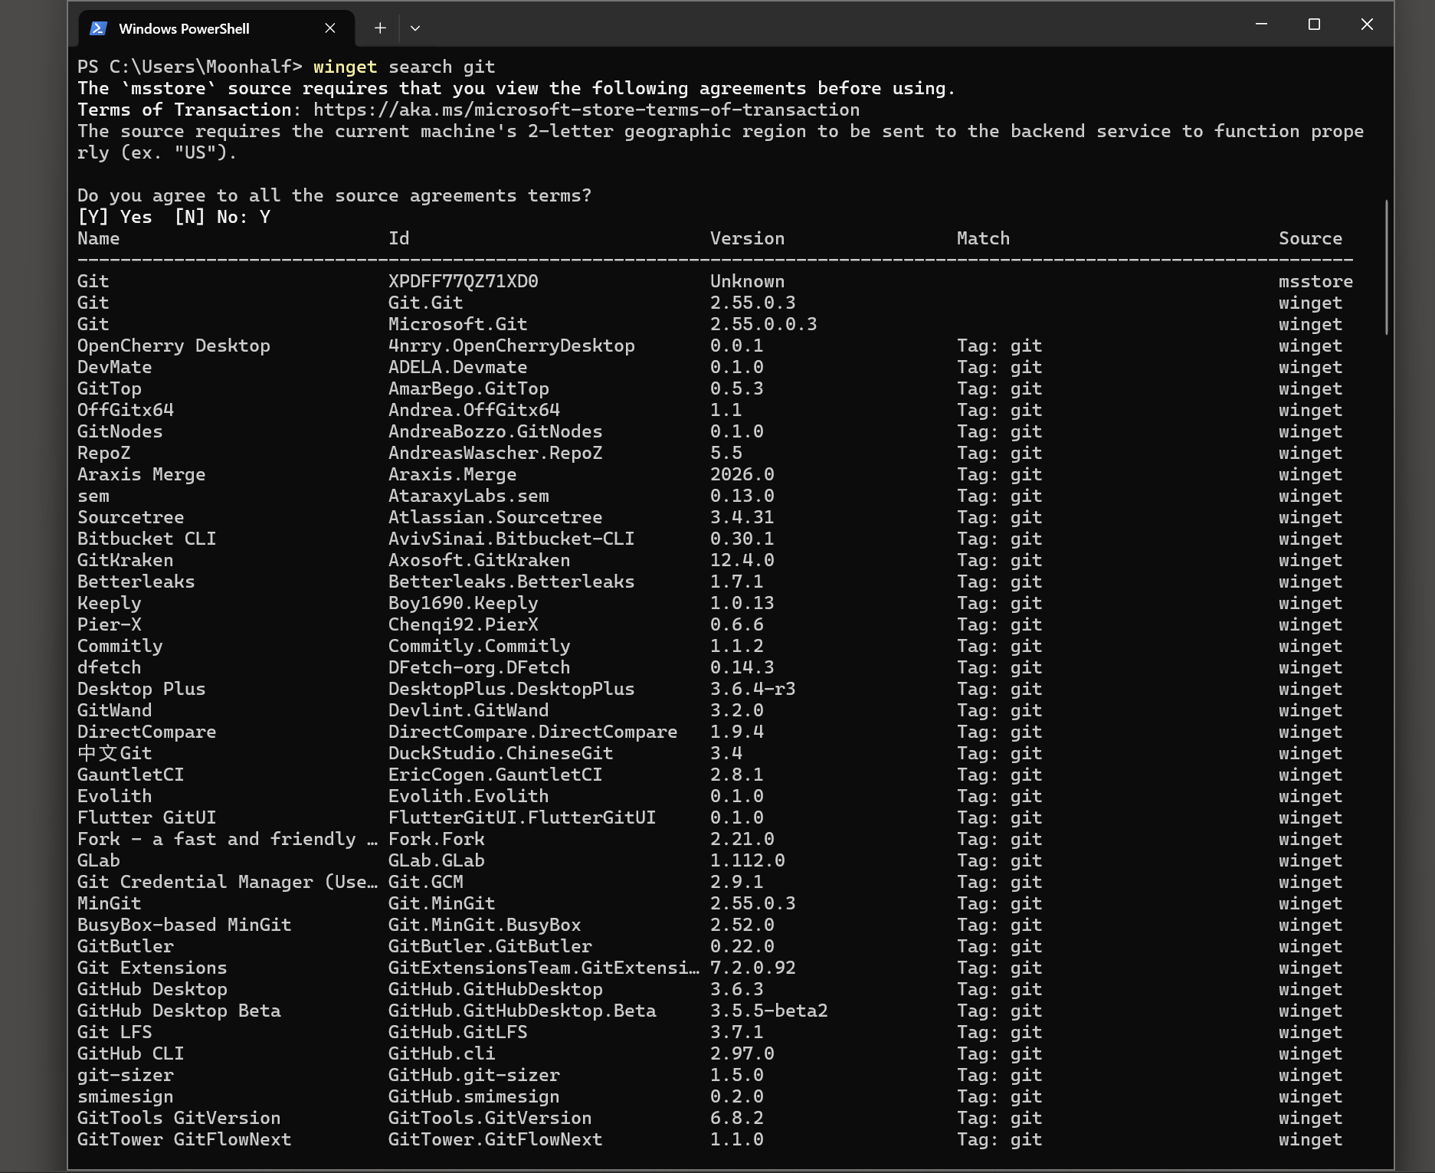Click 'Betterleaks.Betterleaks' ID
The width and height of the screenshot is (1435, 1173).
pos(511,582)
